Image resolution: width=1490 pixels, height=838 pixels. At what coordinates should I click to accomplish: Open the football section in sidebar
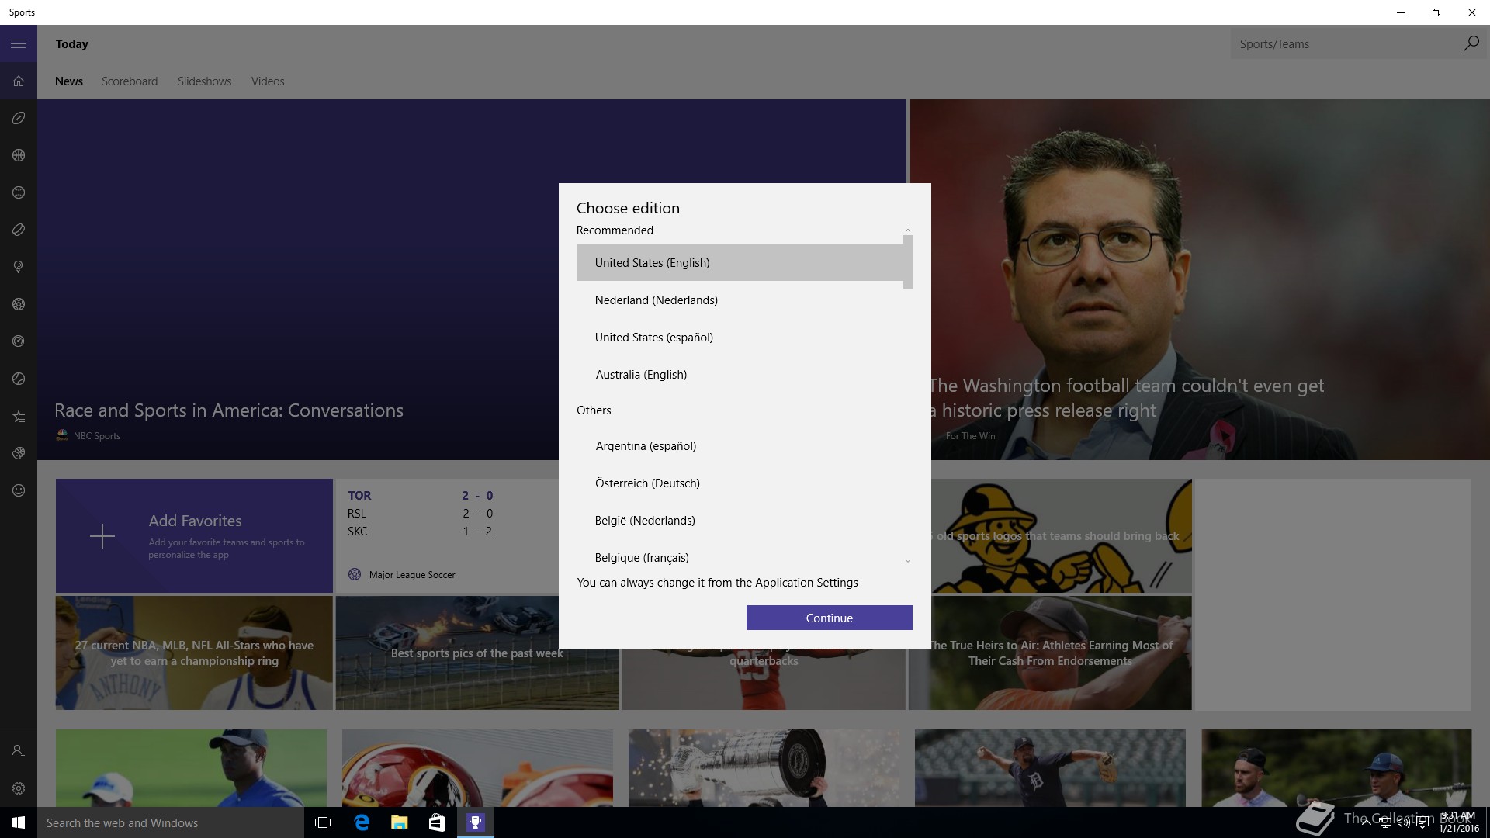click(x=19, y=118)
